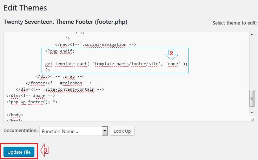The image size is (258, 160).
Task: Click the Select theme to edit label
Action: coord(234,23)
